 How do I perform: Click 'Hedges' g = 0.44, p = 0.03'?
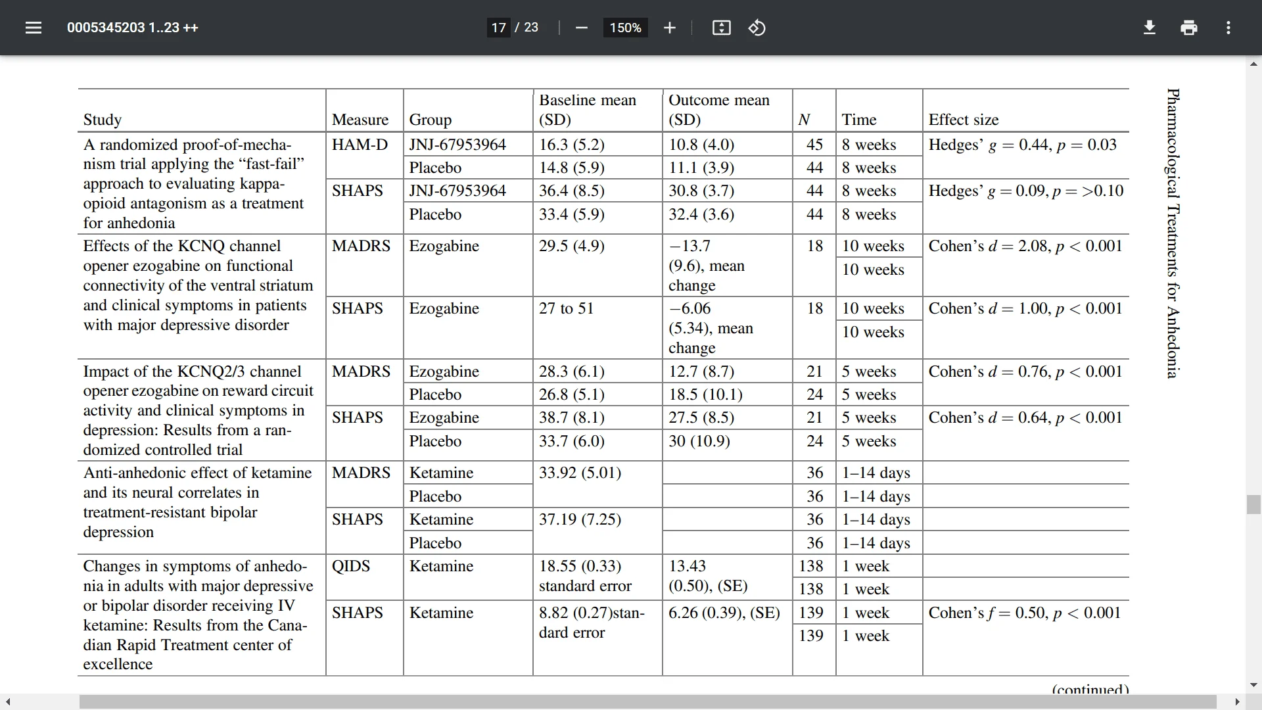[x=1022, y=145]
